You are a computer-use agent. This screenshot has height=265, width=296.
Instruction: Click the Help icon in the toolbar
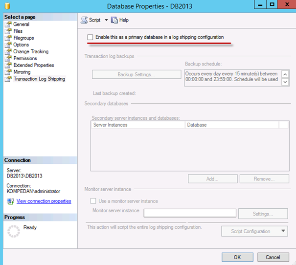tap(114, 20)
